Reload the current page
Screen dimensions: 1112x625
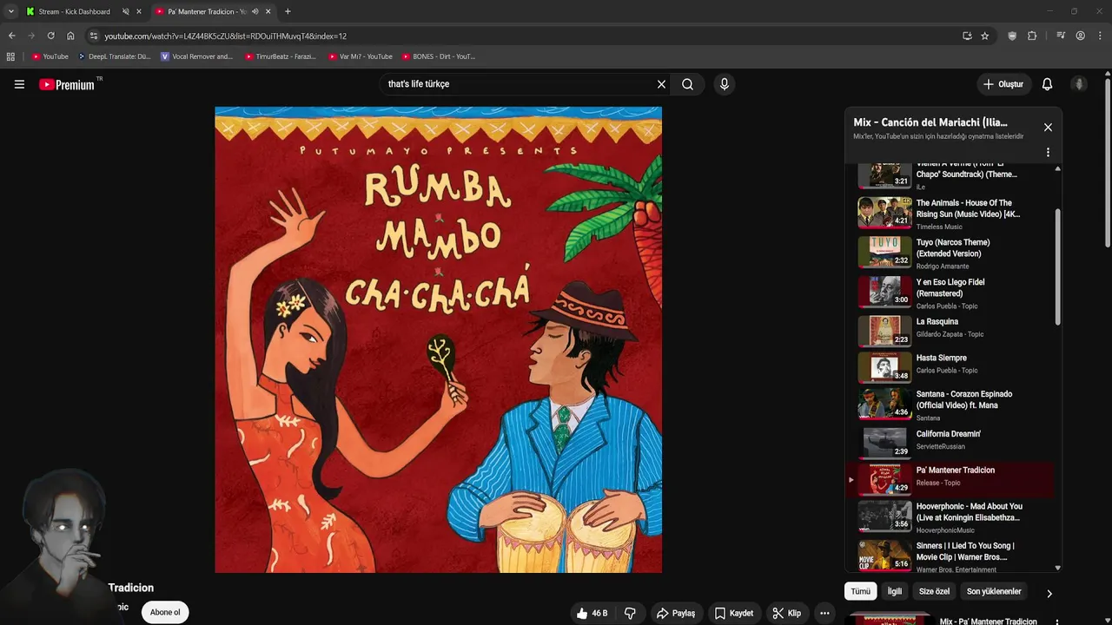[x=50, y=36]
